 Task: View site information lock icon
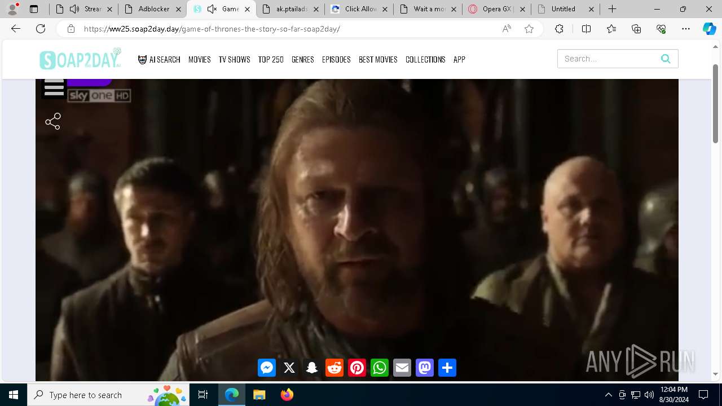point(71,29)
